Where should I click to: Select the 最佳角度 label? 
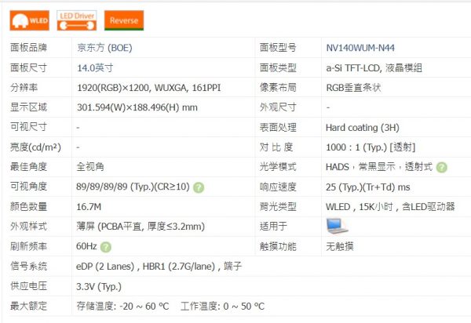28,166
